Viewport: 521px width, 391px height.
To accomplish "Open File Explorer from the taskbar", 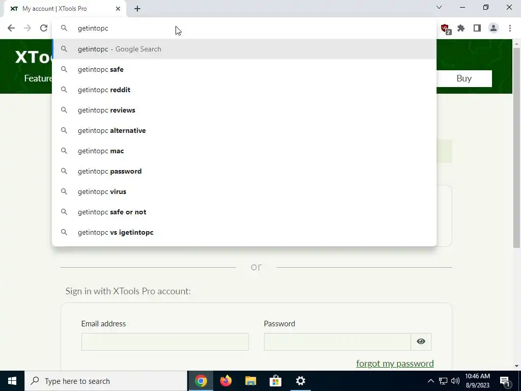I will 250,381.
